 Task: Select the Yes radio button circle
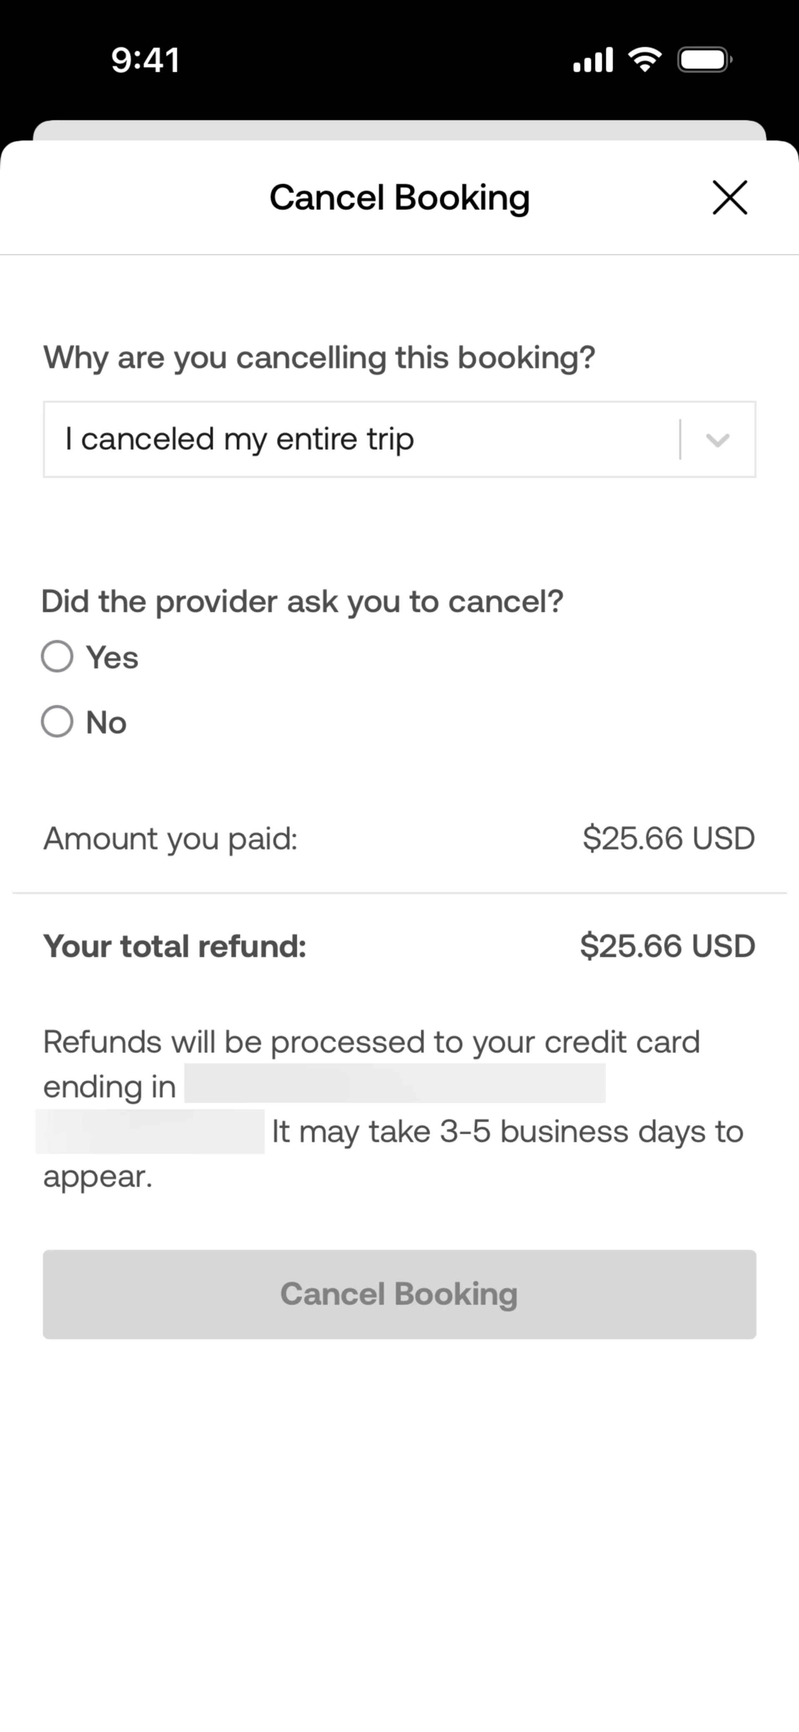tap(57, 656)
